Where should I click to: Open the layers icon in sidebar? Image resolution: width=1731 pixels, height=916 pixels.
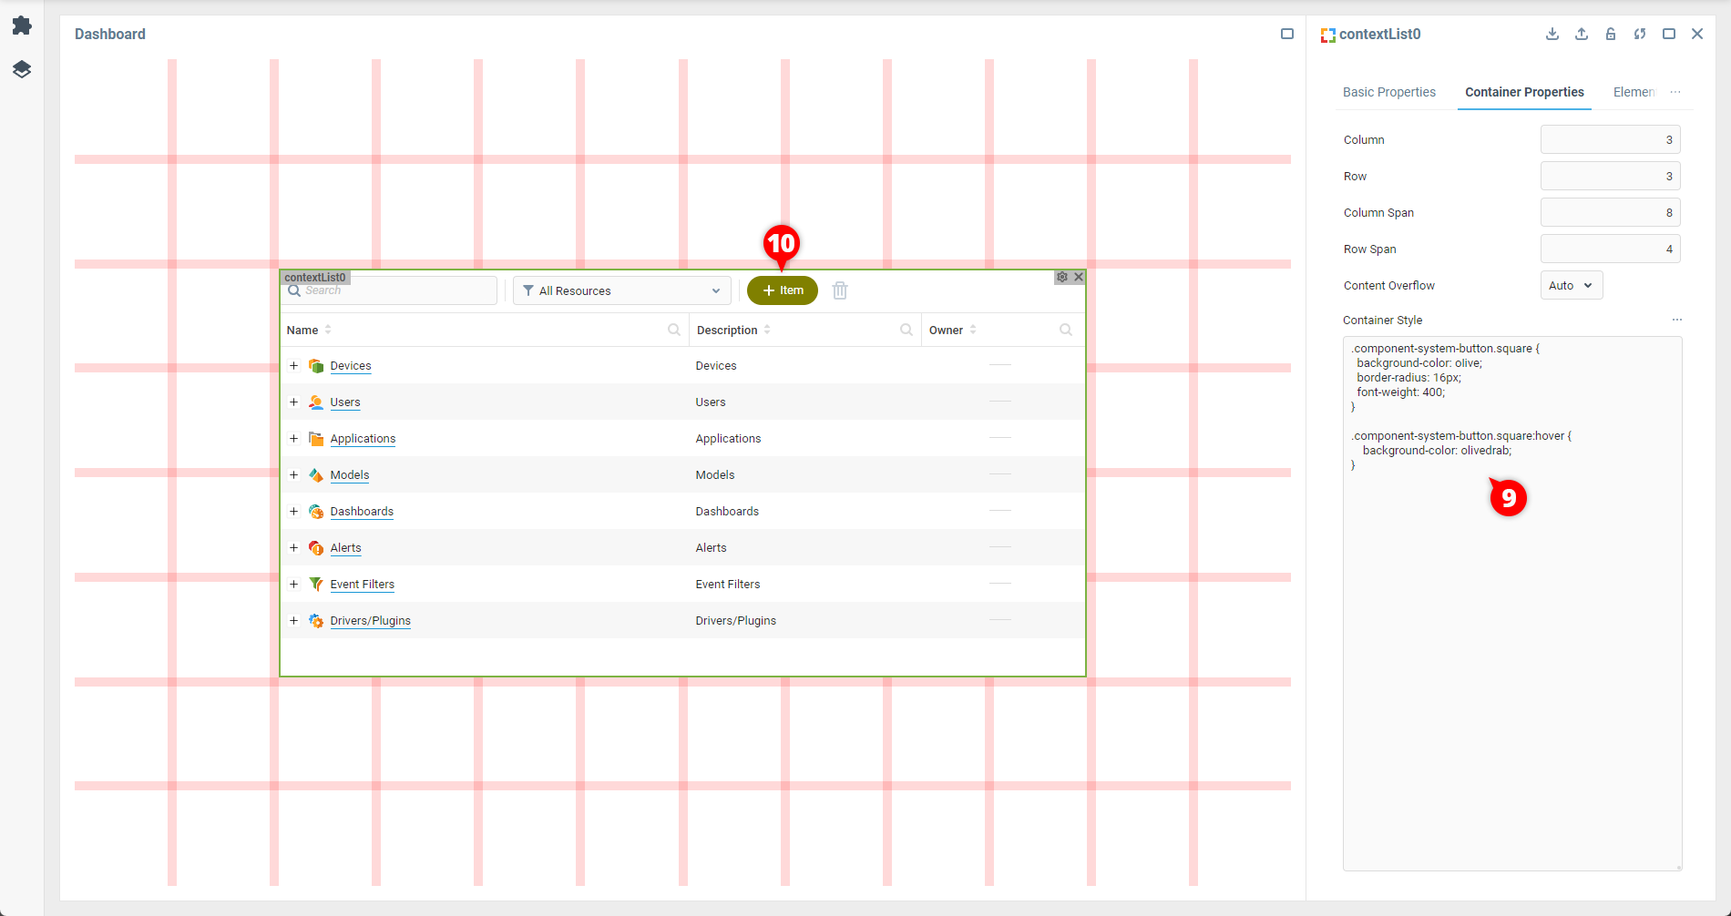(x=22, y=69)
